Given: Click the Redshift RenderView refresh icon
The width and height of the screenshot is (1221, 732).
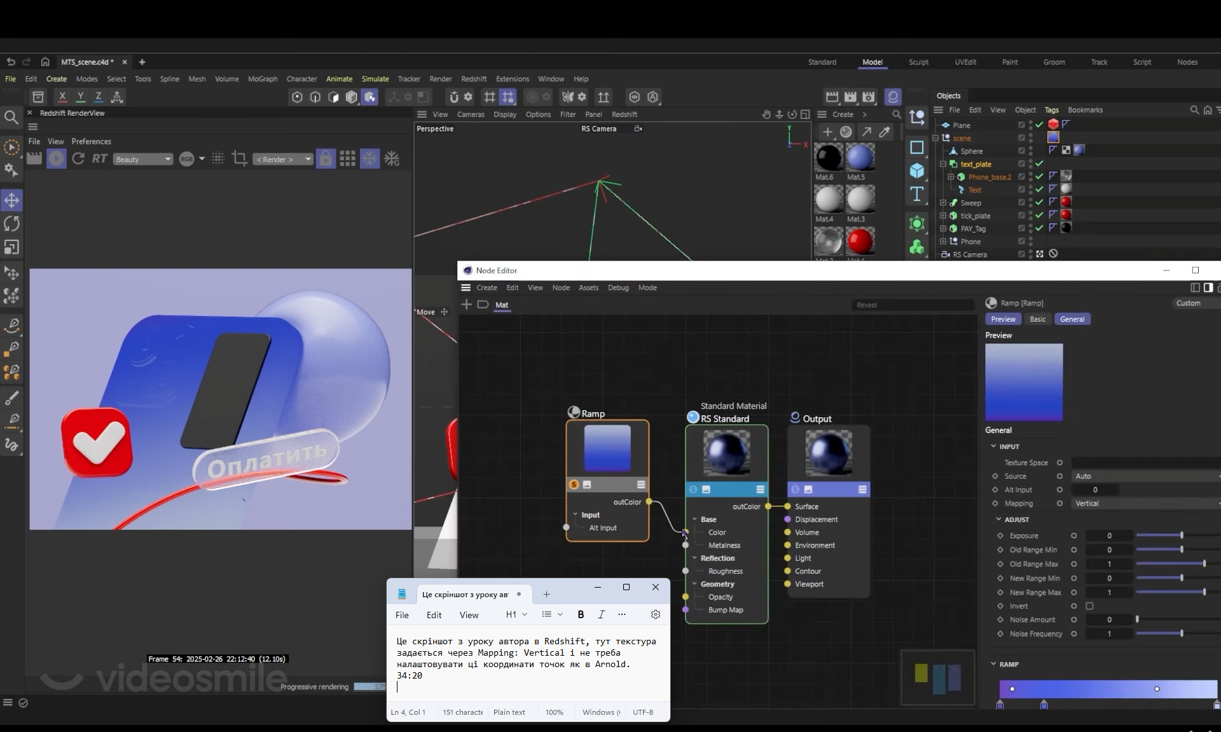Looking at the screenshot, I should click(78, 158).
